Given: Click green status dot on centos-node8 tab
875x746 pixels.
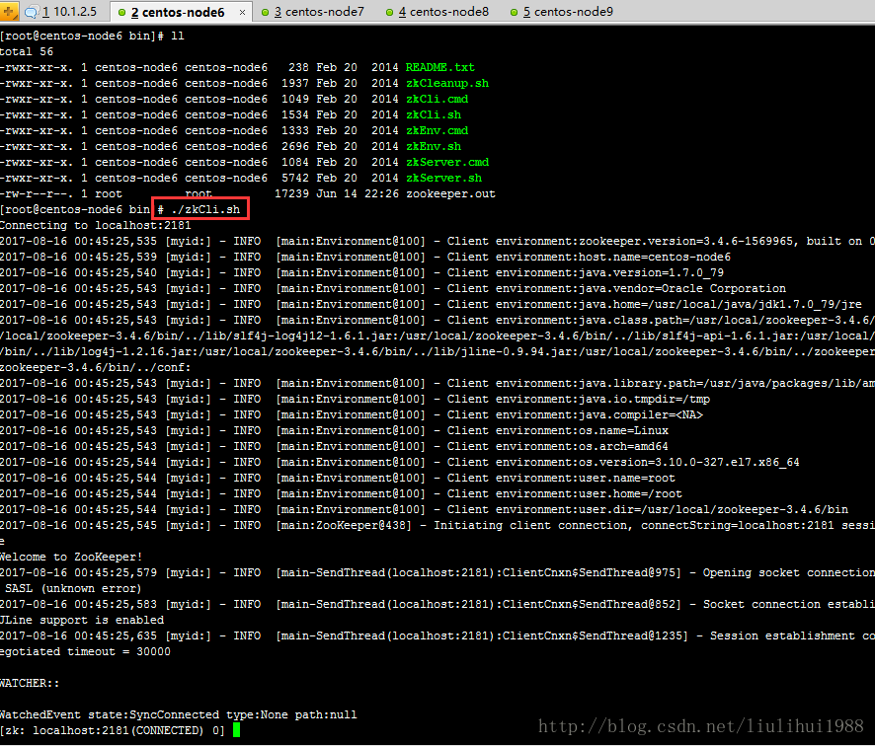Looking at the screenshot, I should click(389, 12).
